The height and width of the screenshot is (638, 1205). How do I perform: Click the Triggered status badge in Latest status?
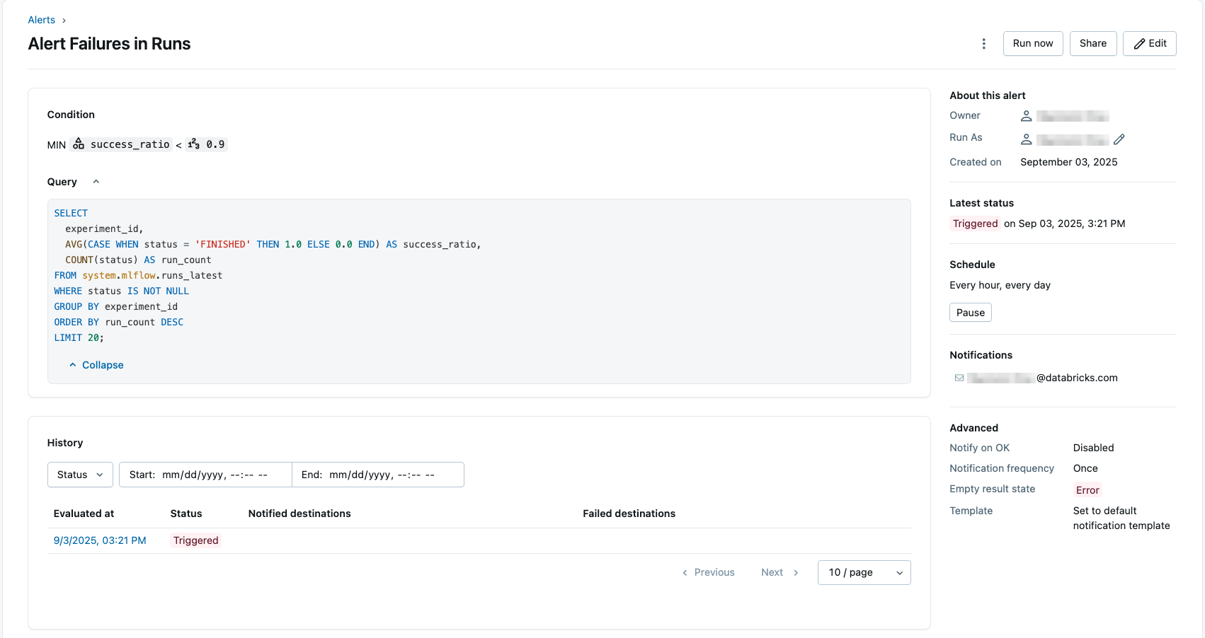tap(975, 224)
